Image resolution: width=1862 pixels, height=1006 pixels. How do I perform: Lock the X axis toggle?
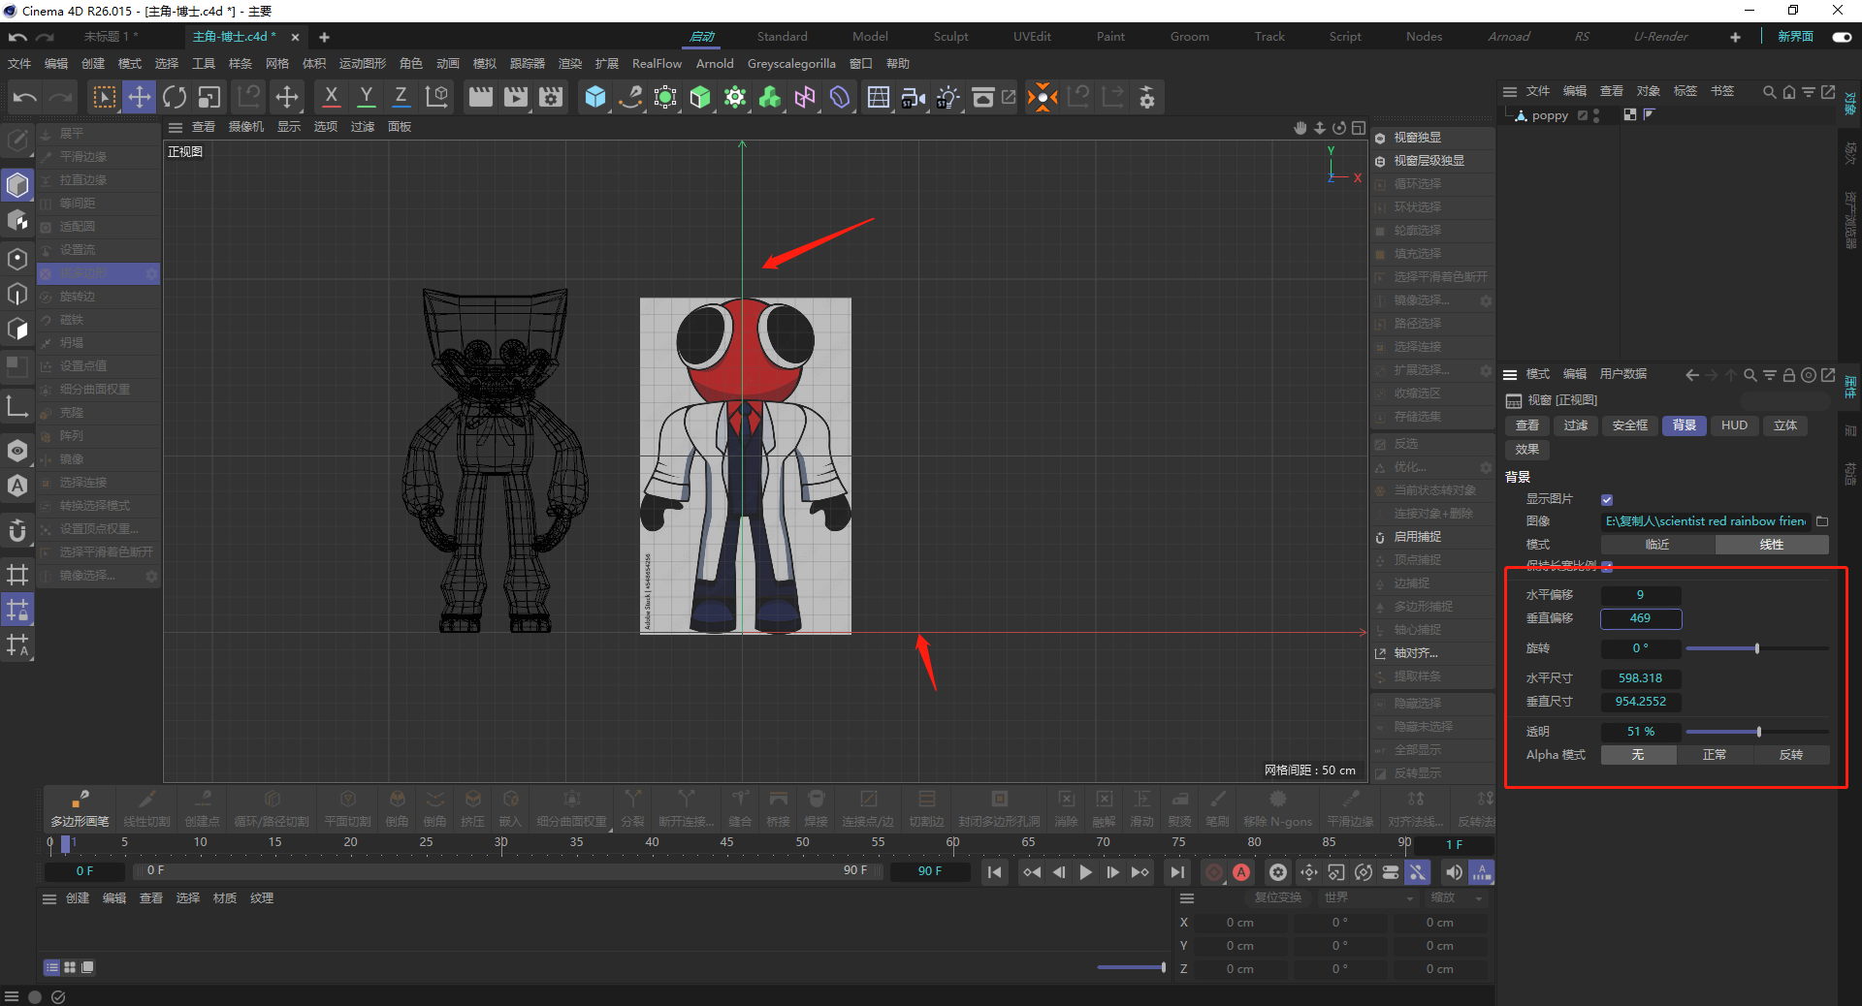[x=332, y=97]
